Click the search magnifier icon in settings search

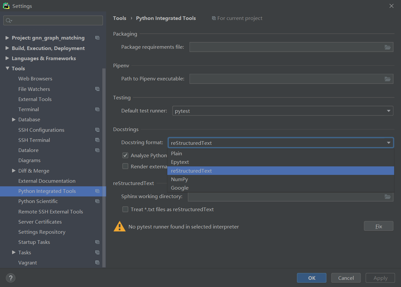point(9,21)
